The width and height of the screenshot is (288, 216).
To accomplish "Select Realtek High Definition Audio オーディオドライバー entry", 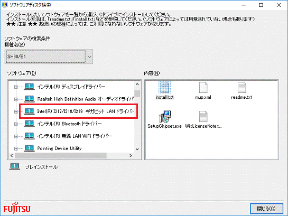I will click(86, 99).
